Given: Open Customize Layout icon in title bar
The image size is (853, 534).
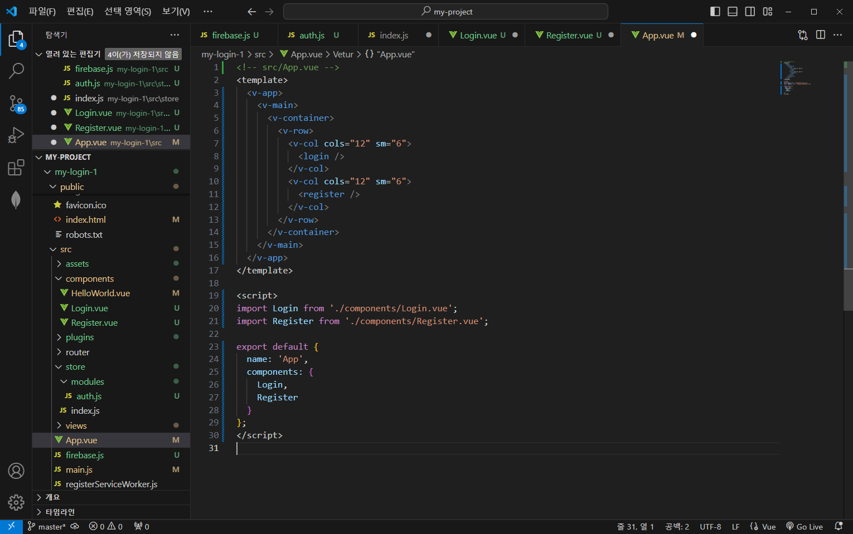Looking at the screenshot, I should point(768,12).
